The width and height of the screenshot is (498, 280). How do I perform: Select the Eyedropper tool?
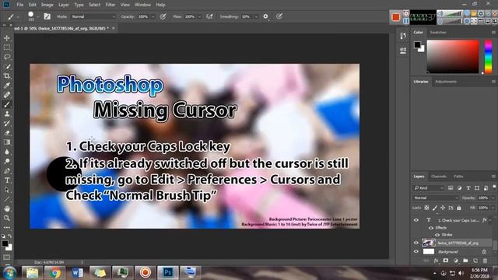pyautogui.click(x=7, y=86)
